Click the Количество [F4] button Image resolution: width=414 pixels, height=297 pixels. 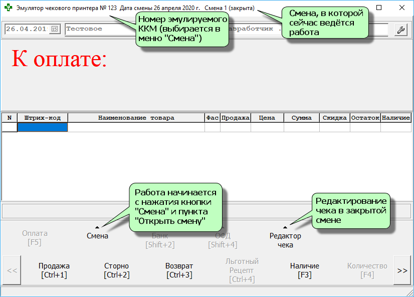pyautogui.click(x=367, y=270)
